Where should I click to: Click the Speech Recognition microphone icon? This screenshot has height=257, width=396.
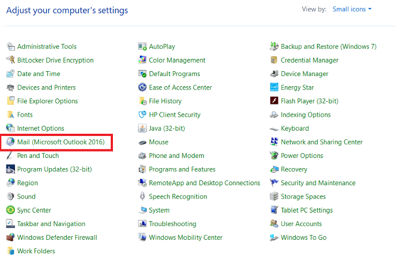pos(142,196)
